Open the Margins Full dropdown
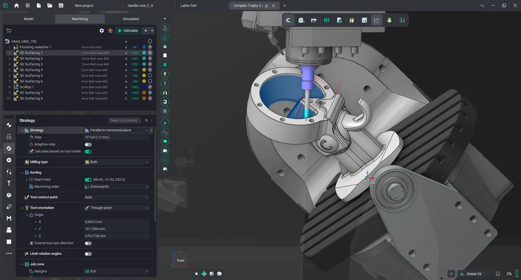 pos(116,271)
